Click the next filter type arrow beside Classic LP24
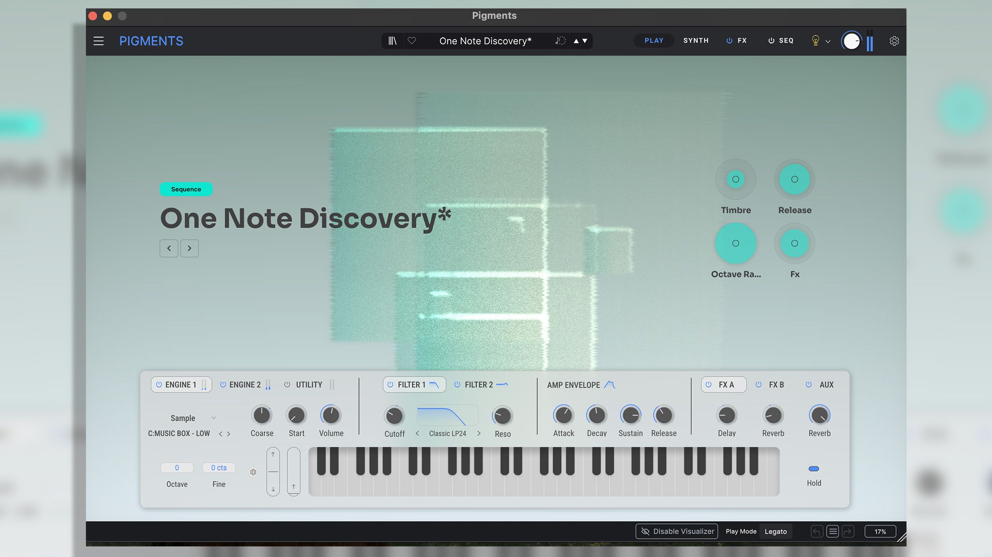Screen dimensions: 992x557 point(479,433)
